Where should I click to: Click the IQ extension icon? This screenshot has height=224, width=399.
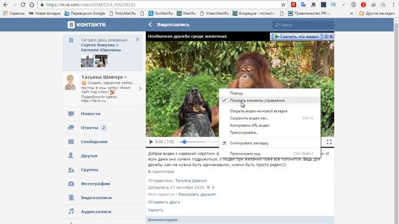tap(333, 4)
